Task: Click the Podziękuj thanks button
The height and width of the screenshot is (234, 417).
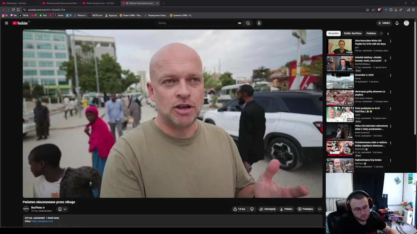Action: pos(305,209)
